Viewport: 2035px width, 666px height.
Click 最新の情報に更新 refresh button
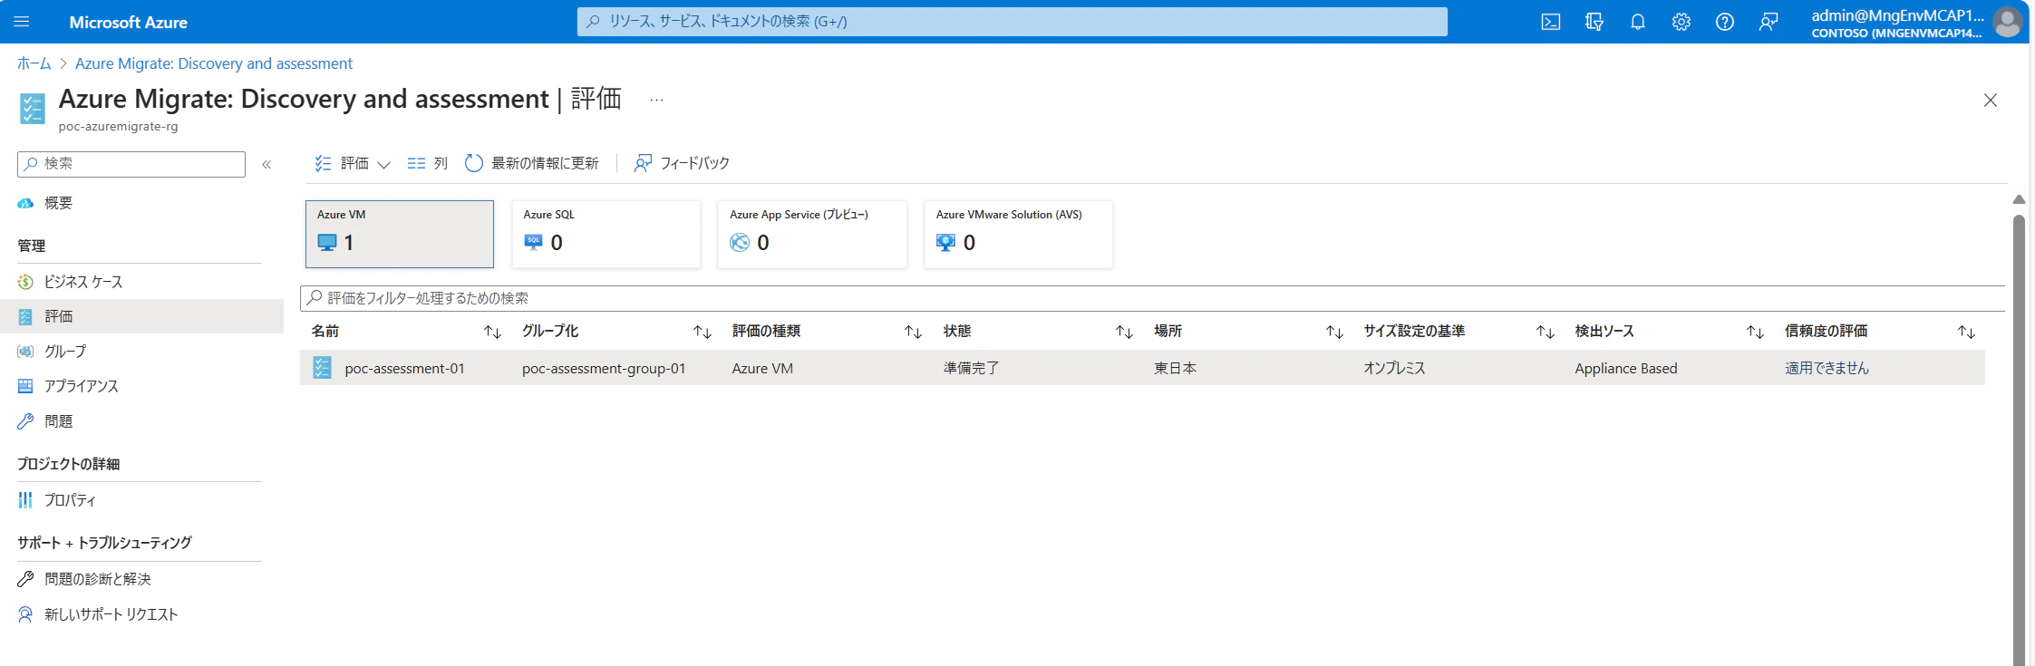[x=532, y=163]
